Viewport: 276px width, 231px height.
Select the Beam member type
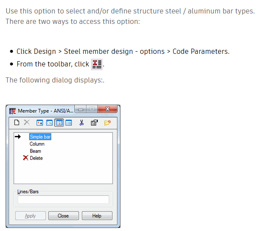point(35,151)
